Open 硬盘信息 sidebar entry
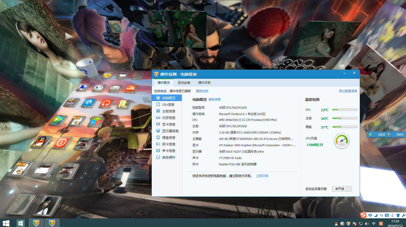The width and height of the screenshot is (406, 227). click(x=167, y=138)
